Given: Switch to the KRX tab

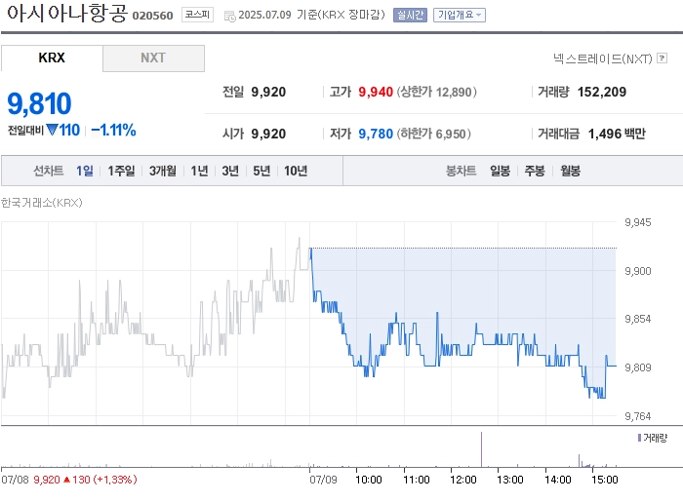Looking at the screenshot, I should (x=52, y=58).
